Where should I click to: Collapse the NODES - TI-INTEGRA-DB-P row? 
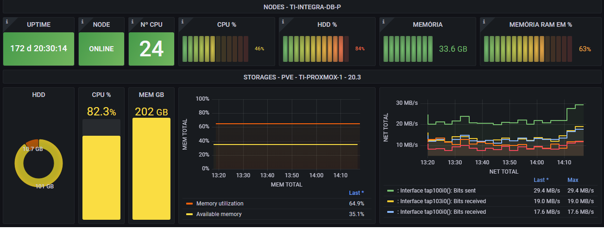click(x=302, y=7)
